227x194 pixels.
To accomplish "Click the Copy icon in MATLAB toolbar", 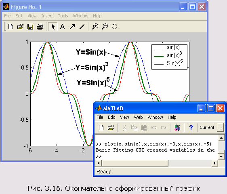I will pos(134,128).
